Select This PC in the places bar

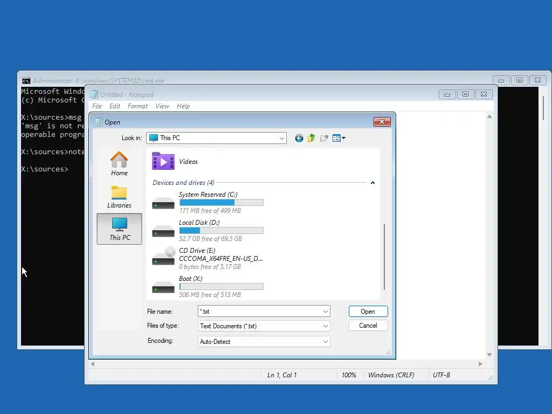[119, 229]
